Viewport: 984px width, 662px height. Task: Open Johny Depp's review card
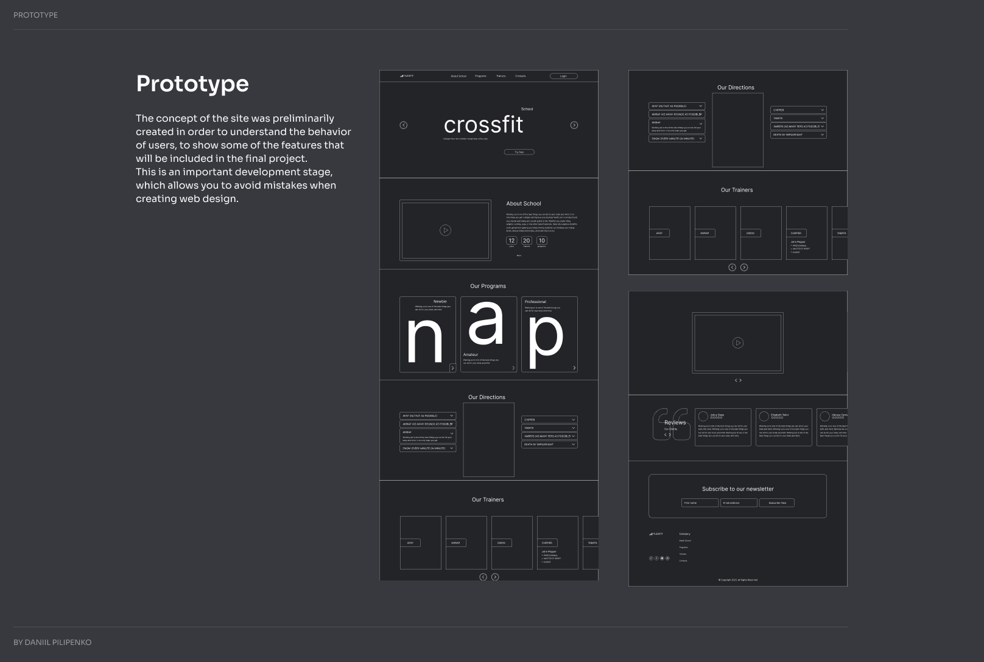723,427
